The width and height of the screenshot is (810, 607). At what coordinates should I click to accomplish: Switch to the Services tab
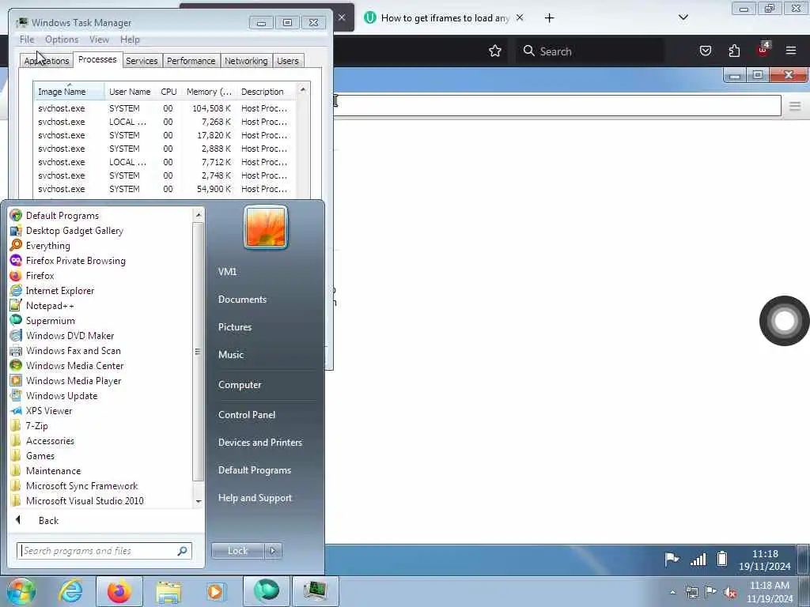[142, 61]
